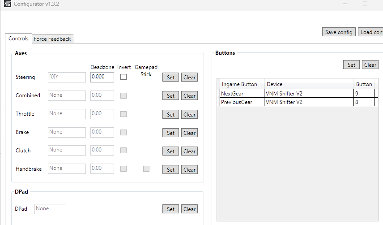
Task: Set the Brake axis
Action: 171,133
